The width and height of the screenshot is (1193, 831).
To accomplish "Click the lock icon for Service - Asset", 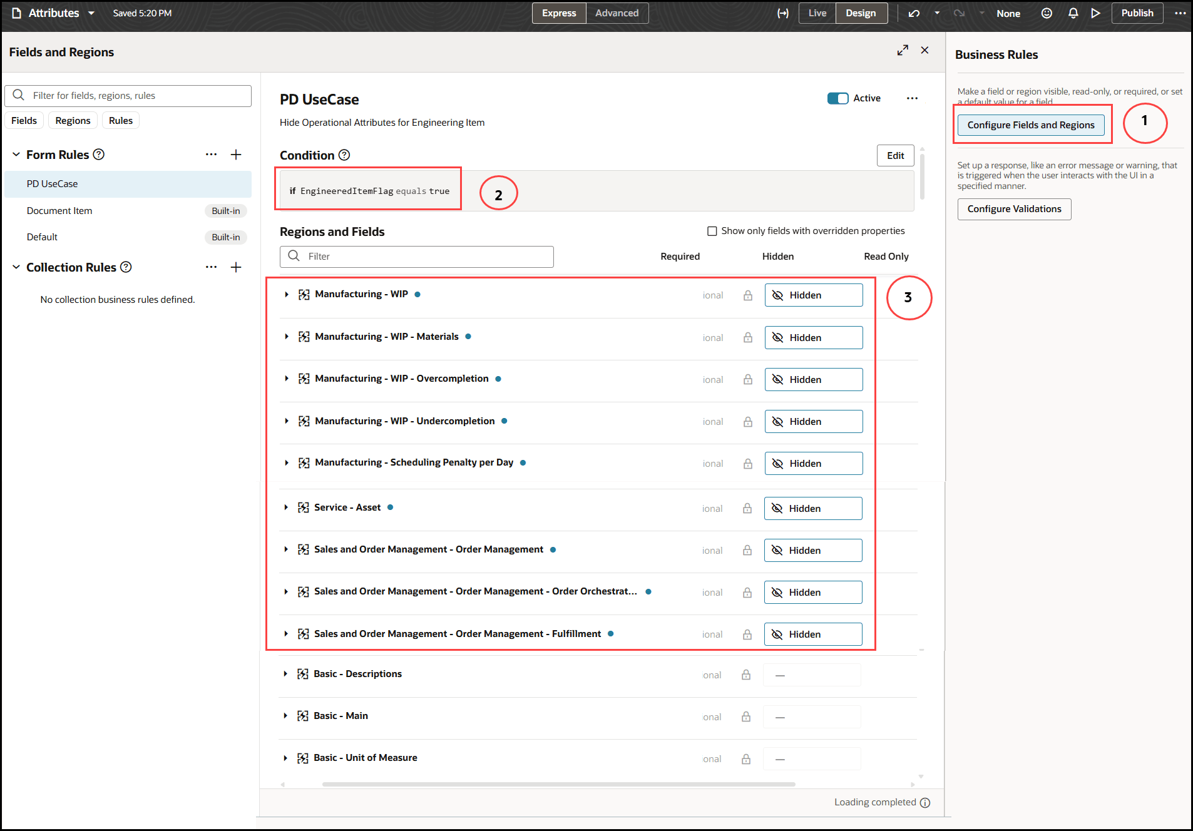I will [747, 509].
